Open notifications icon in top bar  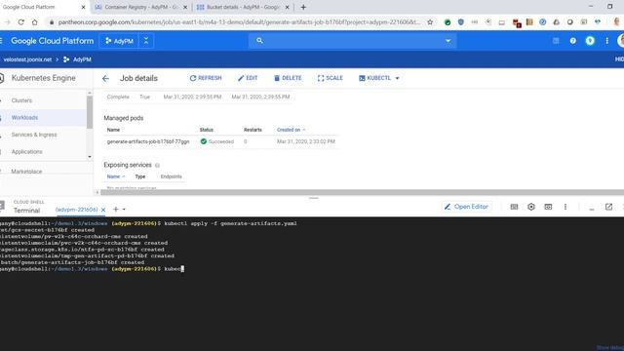590,41
